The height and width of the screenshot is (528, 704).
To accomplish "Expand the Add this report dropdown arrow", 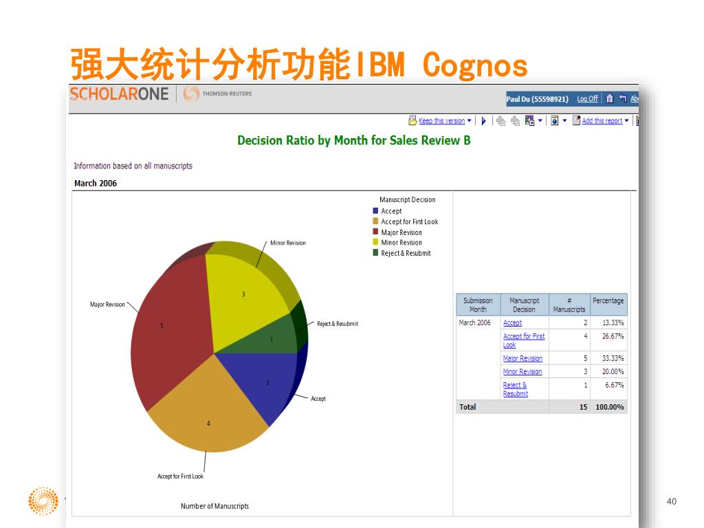I will pyautogui.click(x=627, y=120).
